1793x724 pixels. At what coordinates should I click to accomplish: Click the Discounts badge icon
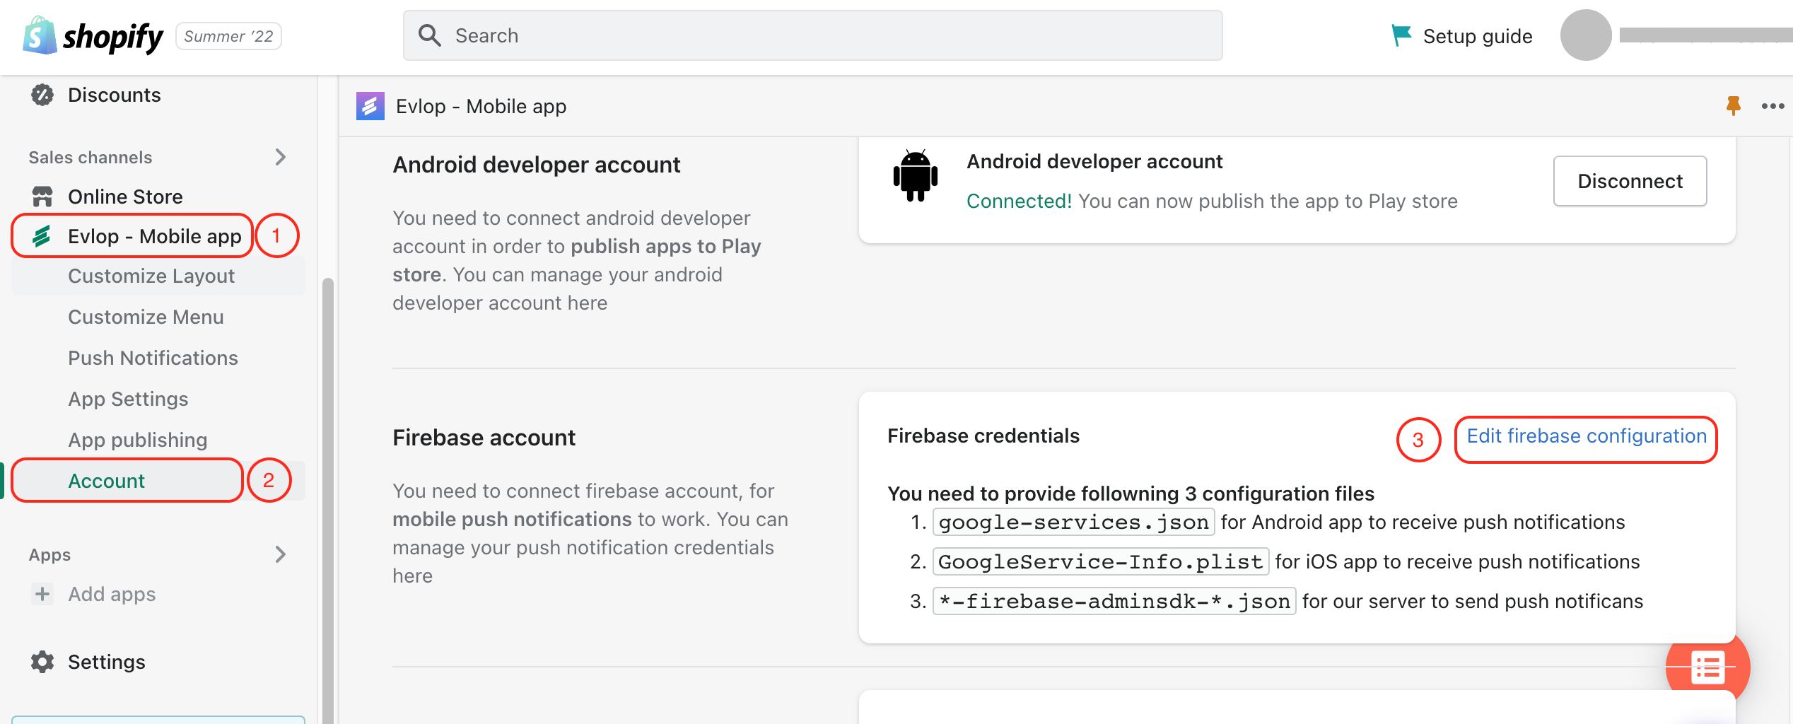tap(42, 95)
